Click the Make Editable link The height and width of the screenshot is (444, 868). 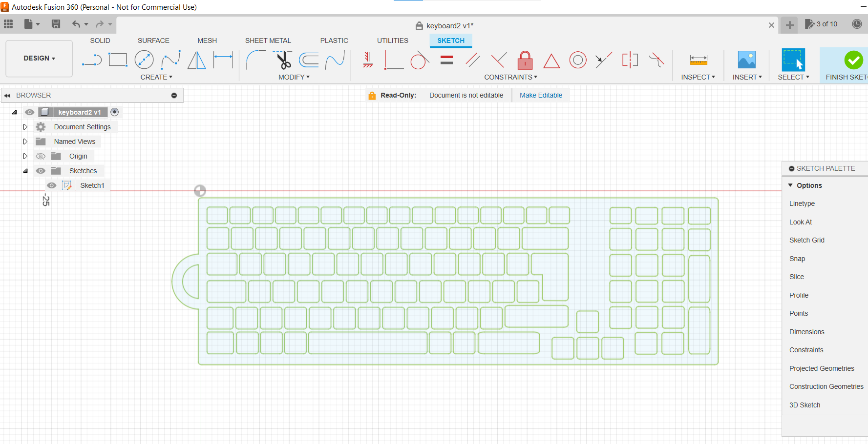point(541,95)
